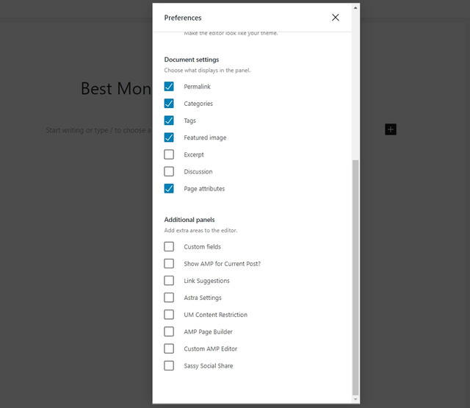Image resolution: width=470 pixels, height=408 pixels.
Task: Enable the Sassy Social Share checkbox
Action: tap(169, 365)
